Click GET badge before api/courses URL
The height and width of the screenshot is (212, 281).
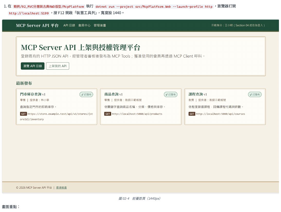click(192, 114)
